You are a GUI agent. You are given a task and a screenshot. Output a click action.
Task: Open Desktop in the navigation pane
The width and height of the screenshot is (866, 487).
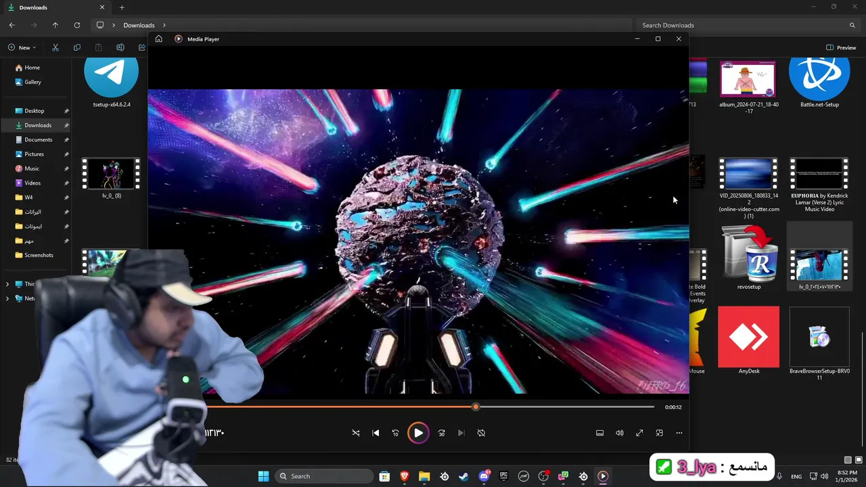(x=34, y=111)
